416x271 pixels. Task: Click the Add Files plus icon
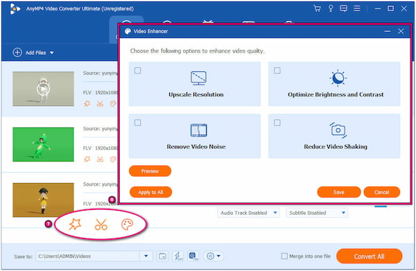coord(17,53)
